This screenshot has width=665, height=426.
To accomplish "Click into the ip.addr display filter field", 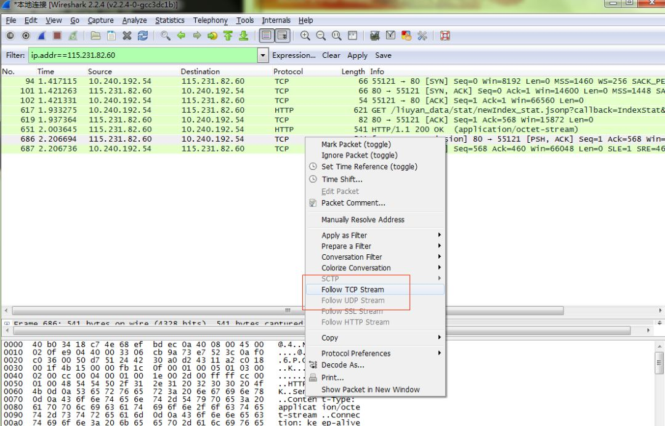I will point(142,55).
